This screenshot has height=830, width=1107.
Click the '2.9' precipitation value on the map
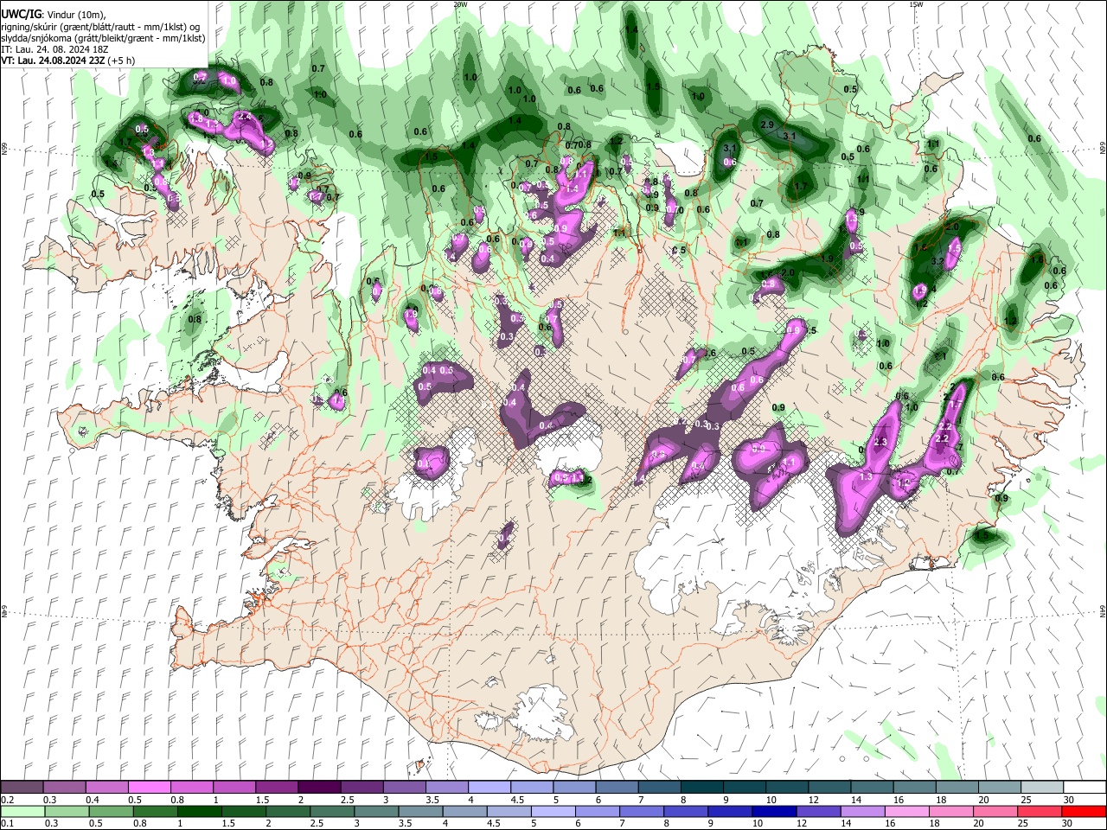point(766,125)
